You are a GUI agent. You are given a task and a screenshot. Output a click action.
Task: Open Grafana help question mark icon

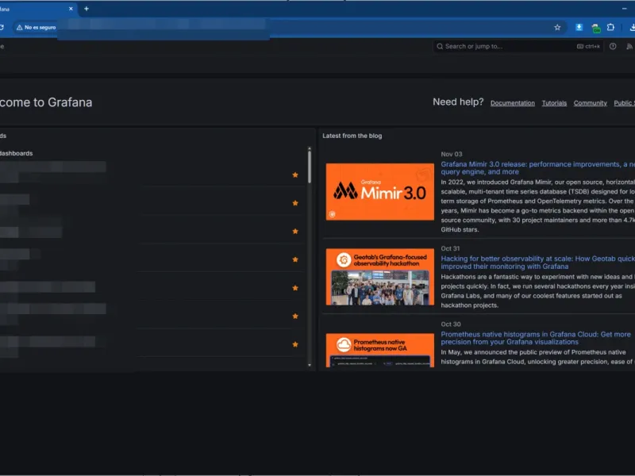(x=613, y=47)
